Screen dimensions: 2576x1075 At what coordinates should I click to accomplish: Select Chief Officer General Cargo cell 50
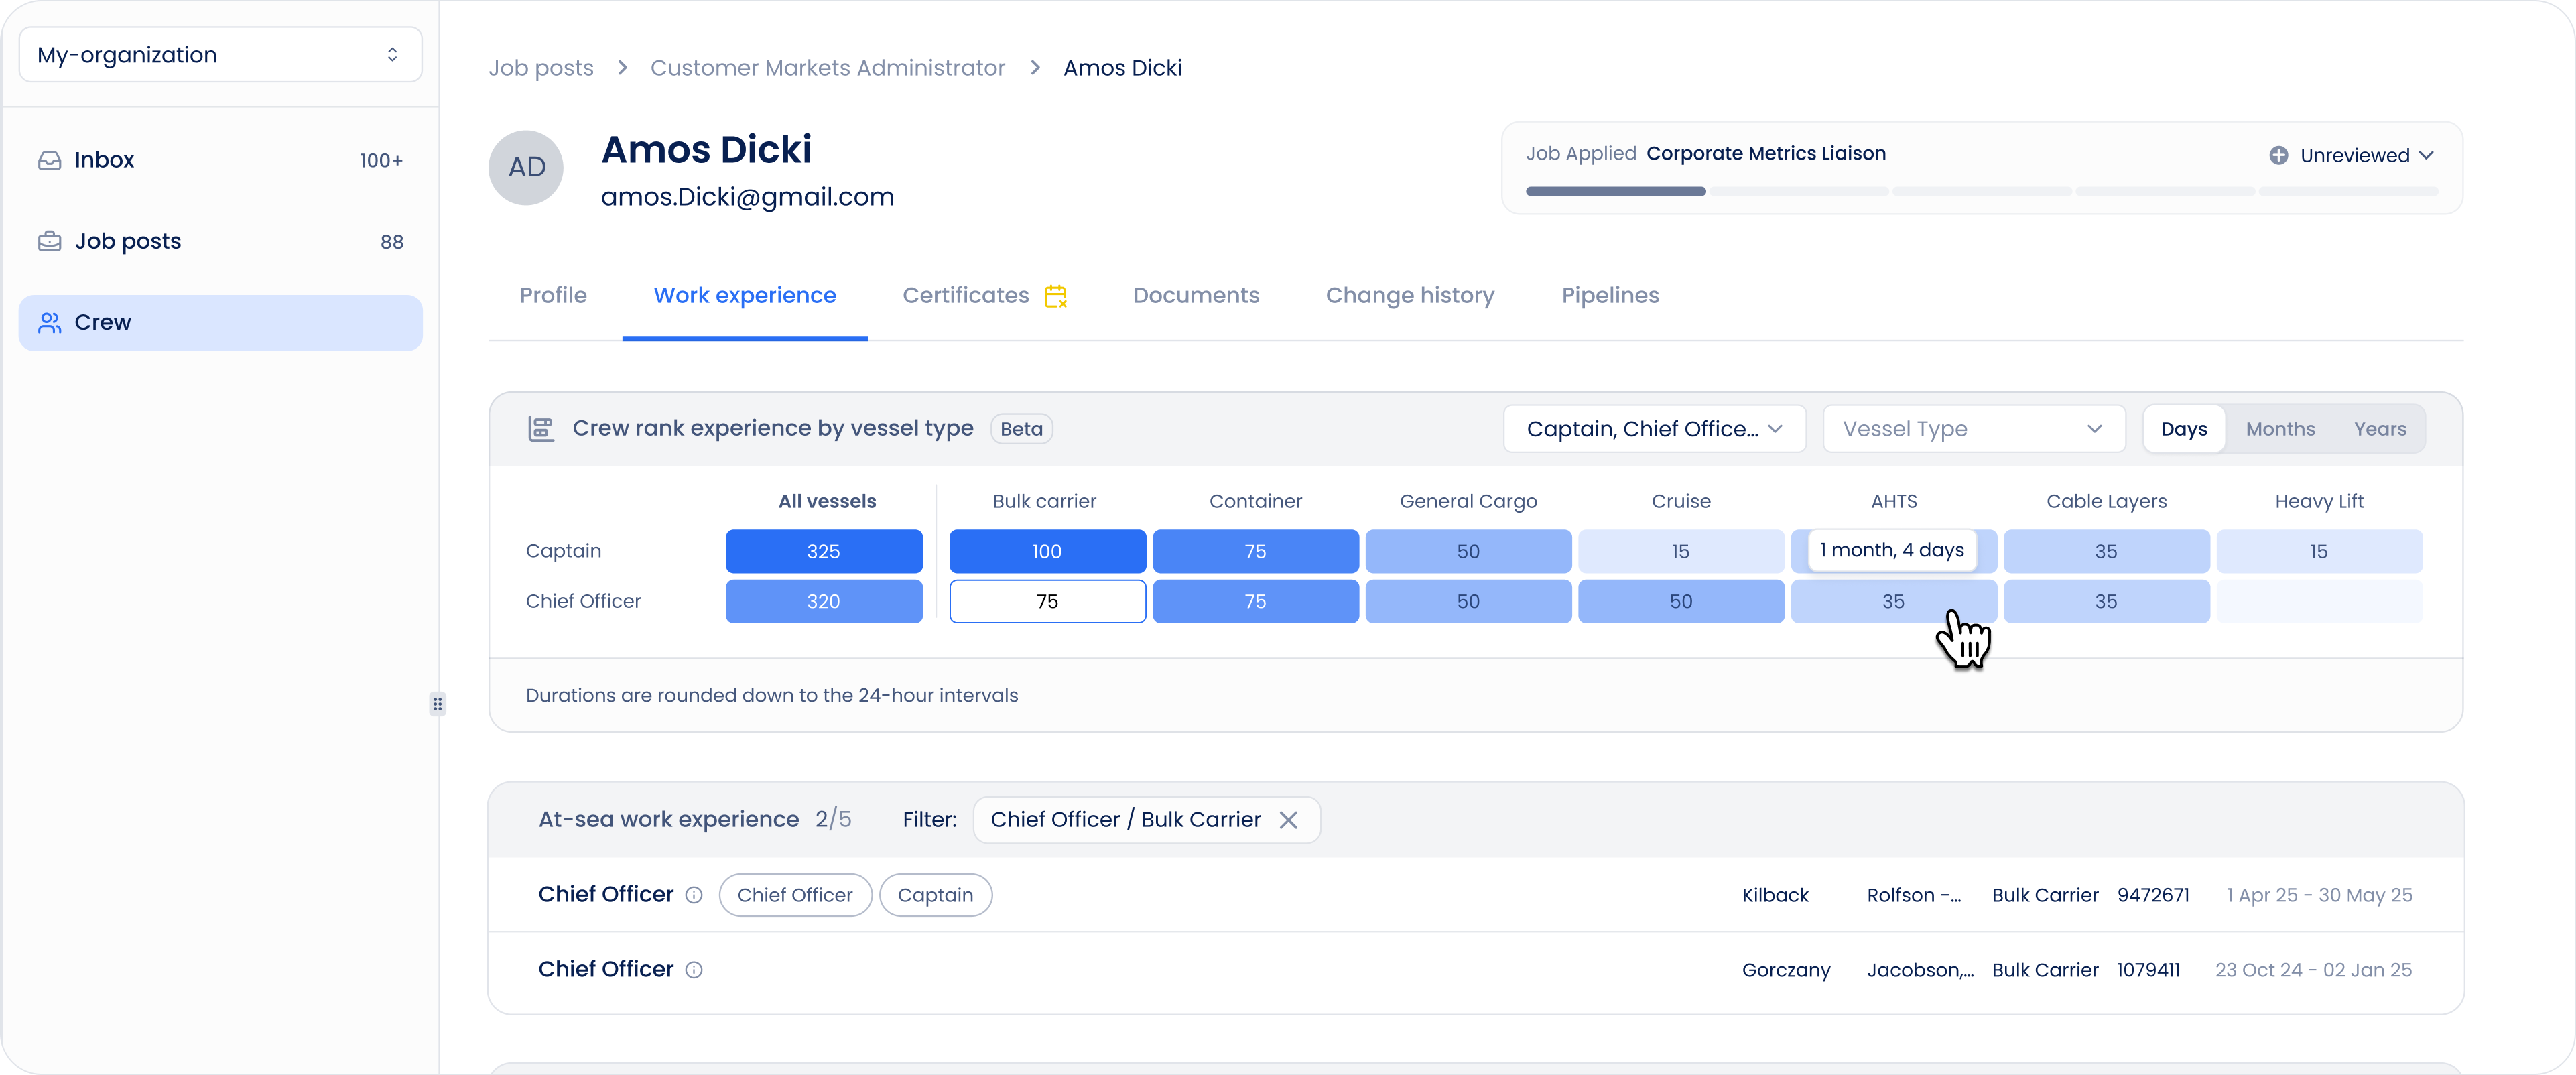(1468, 601)
